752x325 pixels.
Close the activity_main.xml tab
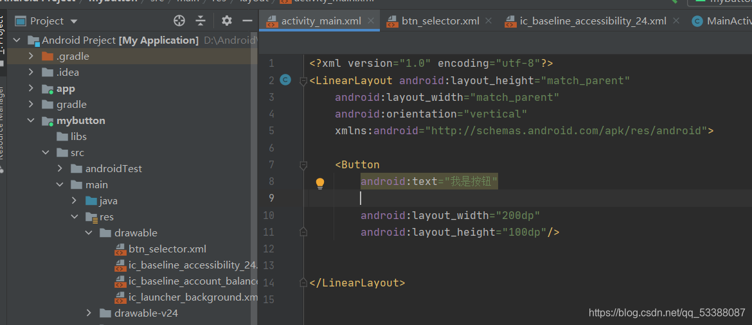click(370, 21)
